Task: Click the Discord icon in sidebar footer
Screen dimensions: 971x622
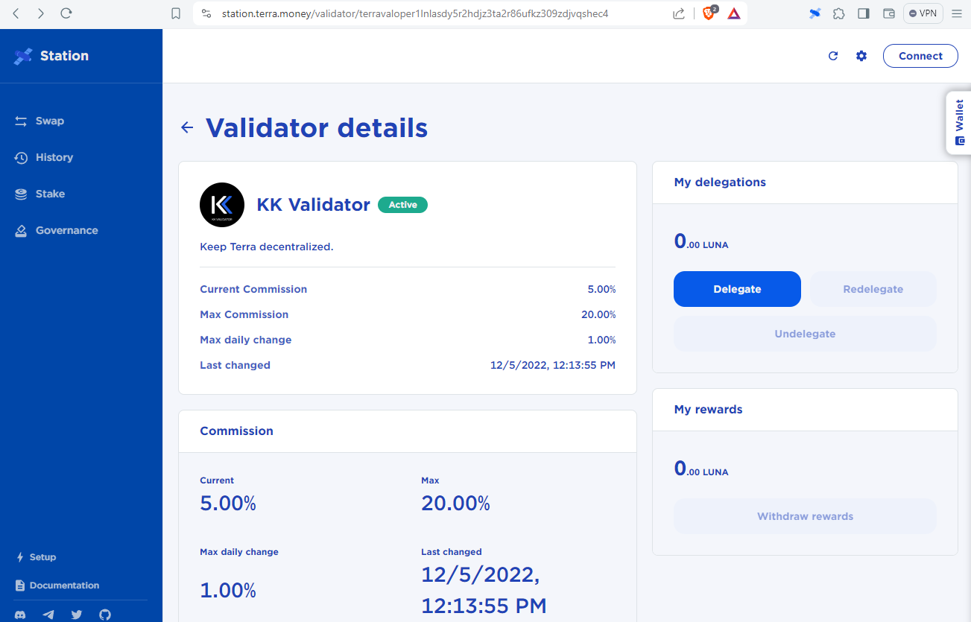Action: click(20, 615)
